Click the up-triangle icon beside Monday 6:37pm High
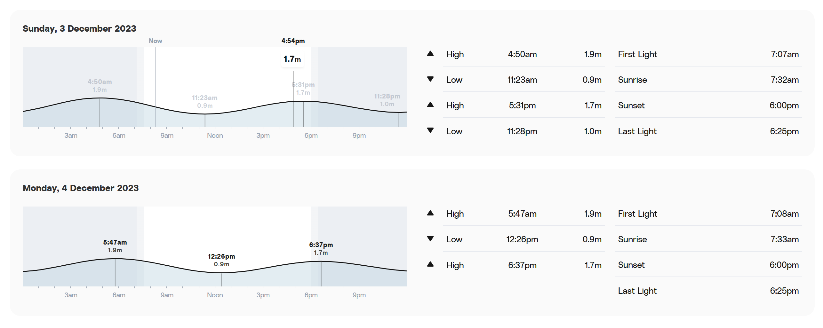The image size is (823, 328). 430,264
